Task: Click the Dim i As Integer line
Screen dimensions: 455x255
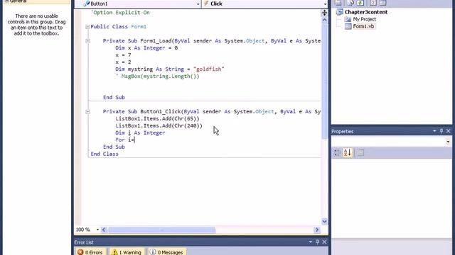Action: [140, 132]
